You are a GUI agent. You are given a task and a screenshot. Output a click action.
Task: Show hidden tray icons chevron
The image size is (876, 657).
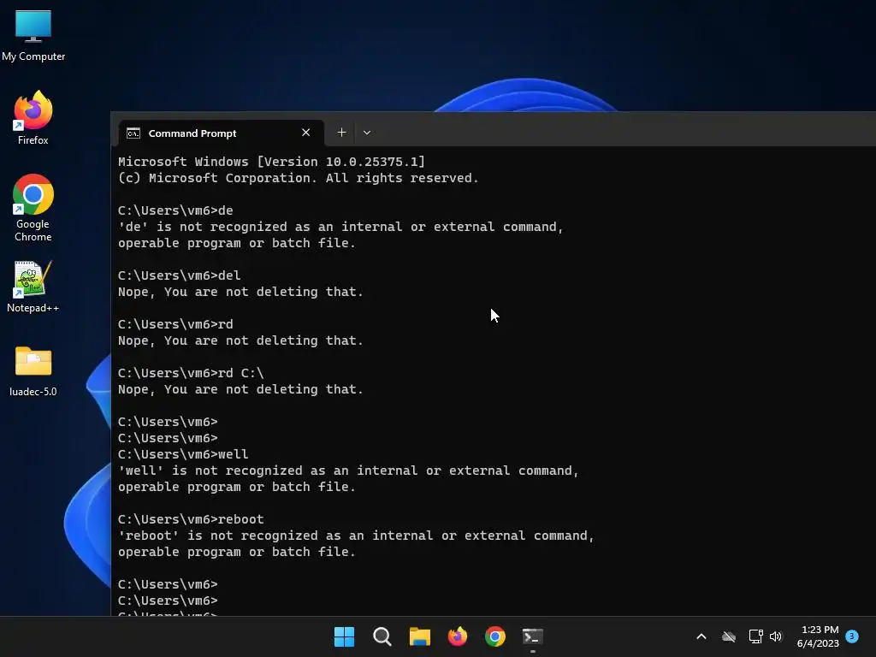(x=701, y=636)
